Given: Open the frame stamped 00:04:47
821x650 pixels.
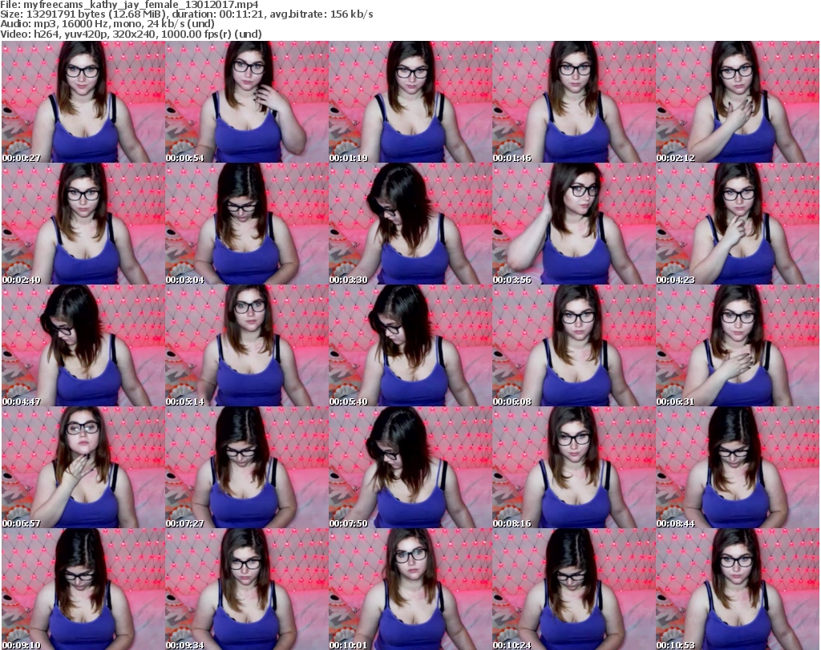Looking at the screenshot, I should pyautogui.click(x=83, y=346).
